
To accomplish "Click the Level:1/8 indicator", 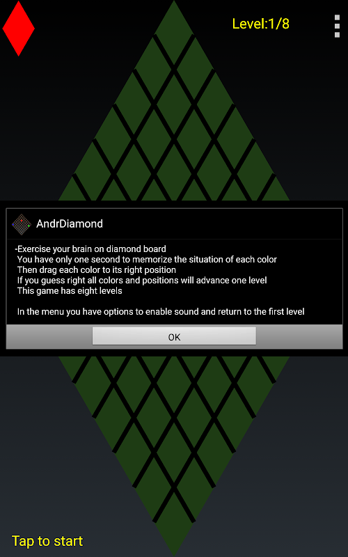I will tap(260, 24).
